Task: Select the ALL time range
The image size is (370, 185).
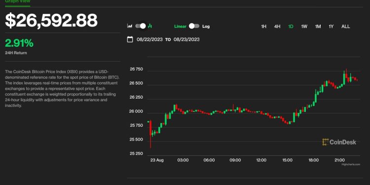Action: (x=346, y=27)
